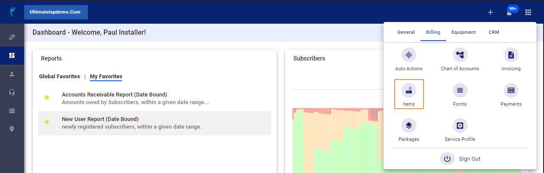This screenshot has height=173, width=544.
Task: Open the sidebar person icon
Action: (x=12, y=74)
